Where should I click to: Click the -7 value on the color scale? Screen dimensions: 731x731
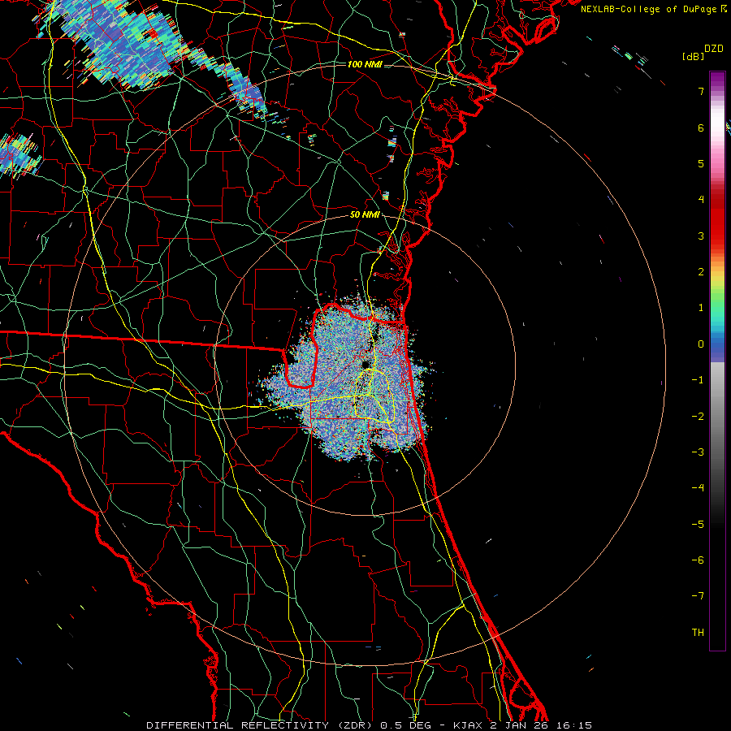pos(698,596)
